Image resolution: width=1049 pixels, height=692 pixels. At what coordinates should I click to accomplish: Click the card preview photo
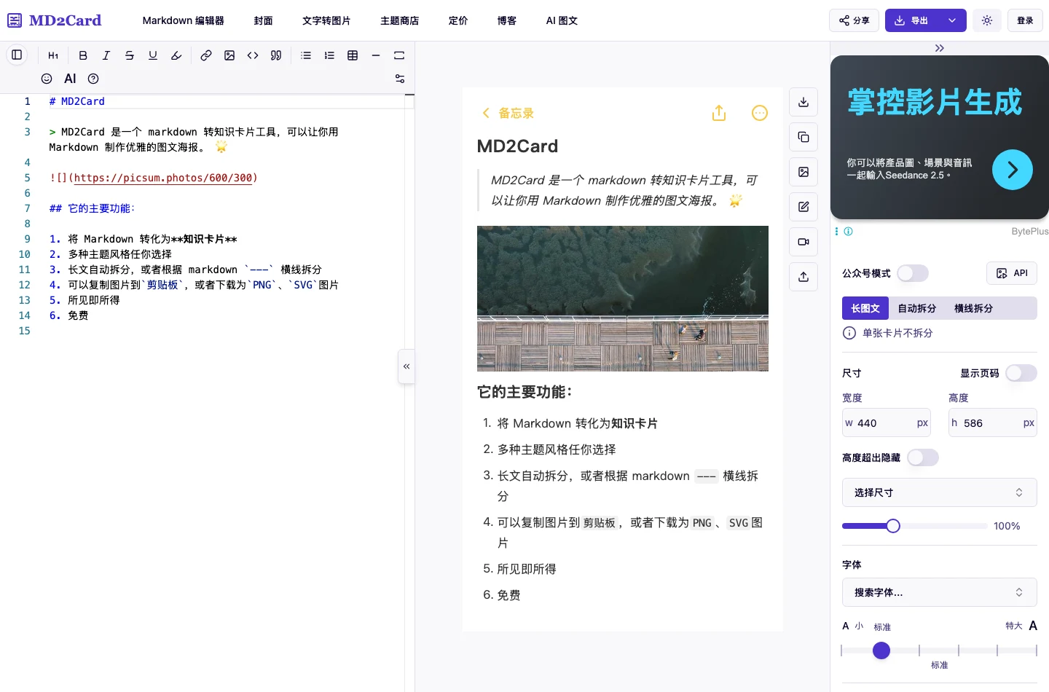tap(623, 299)
